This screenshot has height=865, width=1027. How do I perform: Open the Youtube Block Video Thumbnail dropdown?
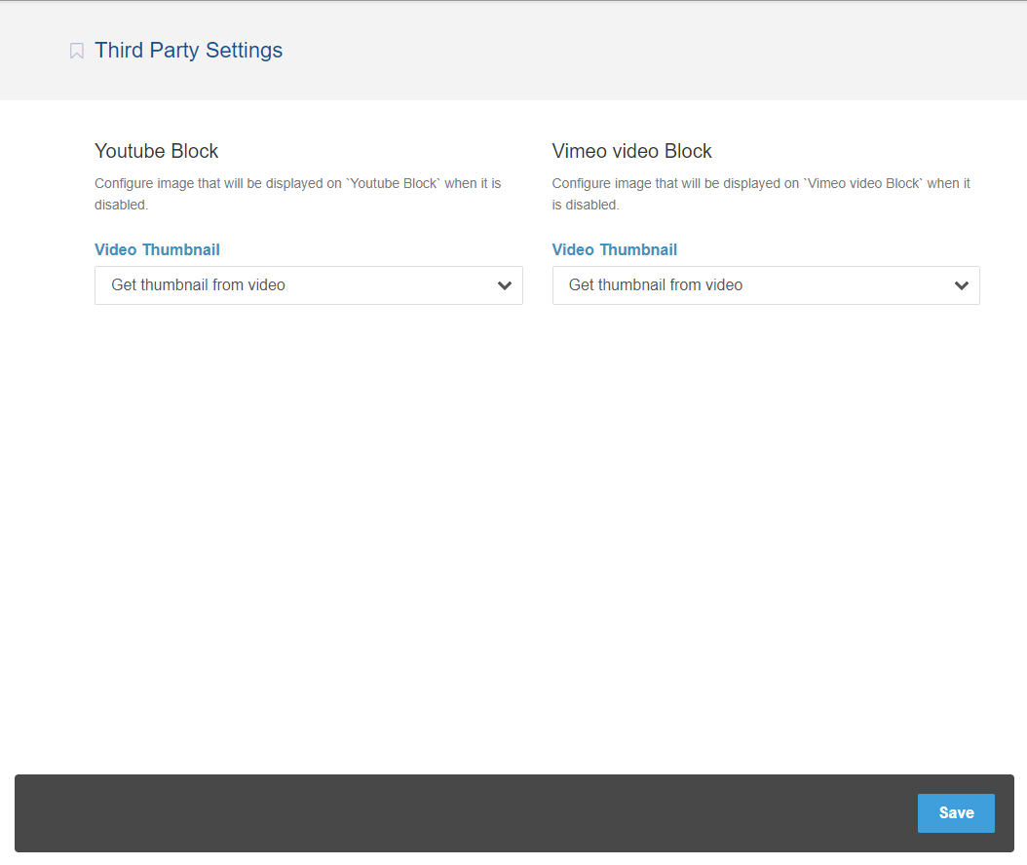pos(308,285)
